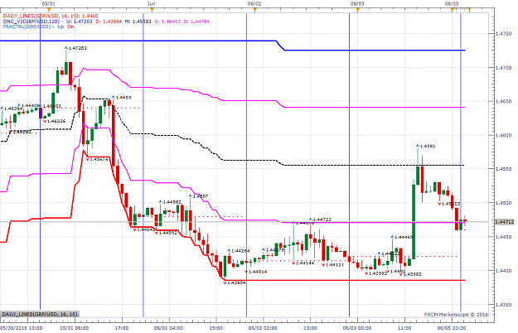
Task: Click the down fractal label 1.44121
Action: (335, 265)
